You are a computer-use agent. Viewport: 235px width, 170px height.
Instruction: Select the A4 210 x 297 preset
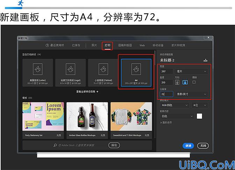[x=136, y=73]
